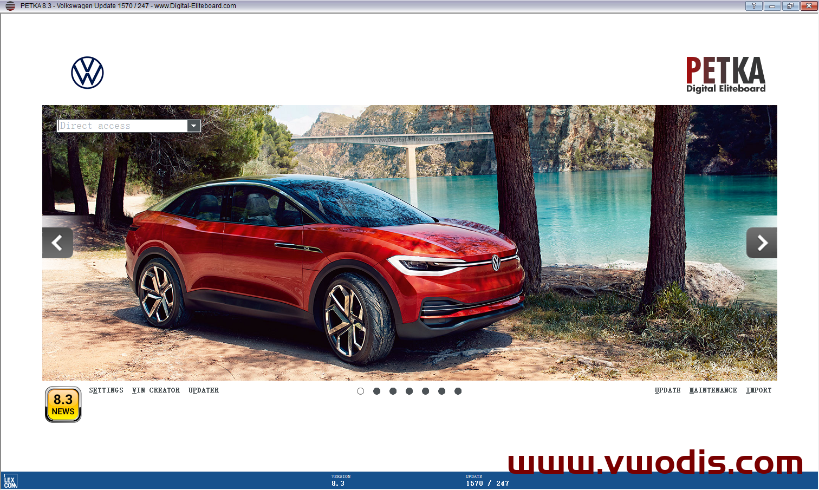Screen dimensions: 819x490
Task: Minimize the PETKA window
Action: (x=771, y=6)
